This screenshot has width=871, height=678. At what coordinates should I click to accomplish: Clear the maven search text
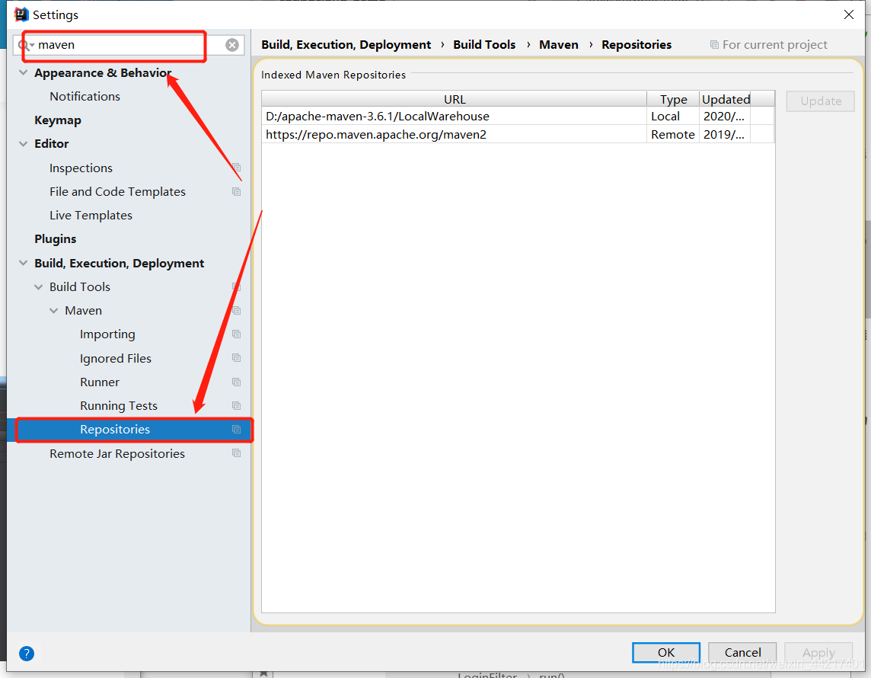(x=232, y=45)
